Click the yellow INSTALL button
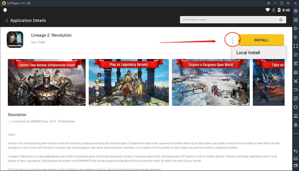The image size is (299, 171). pyautogui.click(x=261, y=40)
